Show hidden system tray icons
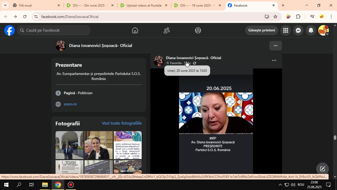The image size is (337, 190). (x=280, y=185)
